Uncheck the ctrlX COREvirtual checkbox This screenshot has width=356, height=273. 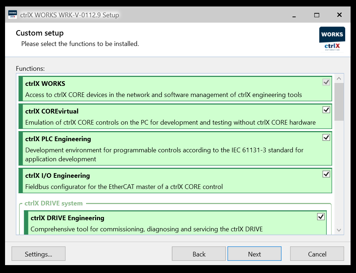tap(326, 110)
